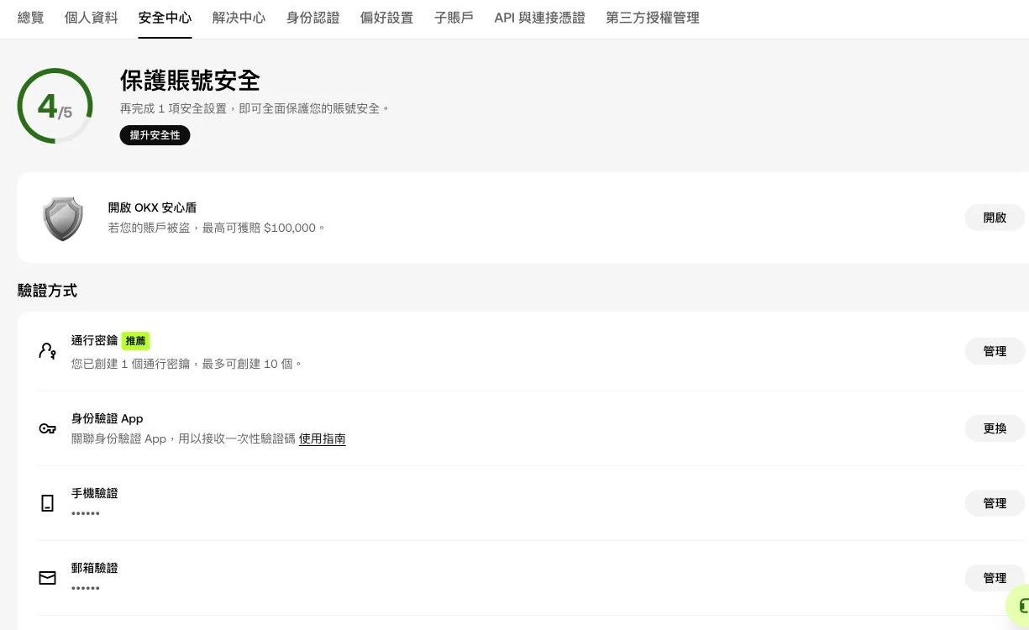Screen dimensions: 1029x630
Task: Click the 通行密鑰 label
Action: click(x=95, y=341)
